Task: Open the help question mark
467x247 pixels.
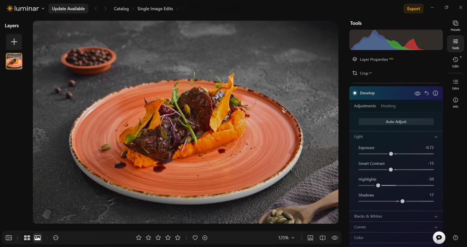Action: tap(455, 238)
